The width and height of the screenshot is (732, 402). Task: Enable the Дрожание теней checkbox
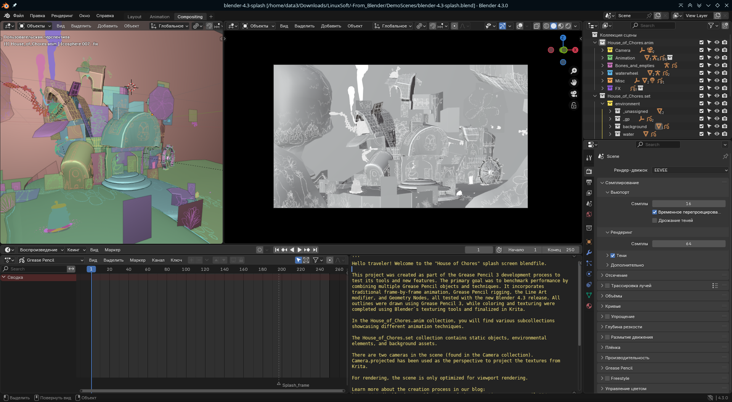(655, 220)
